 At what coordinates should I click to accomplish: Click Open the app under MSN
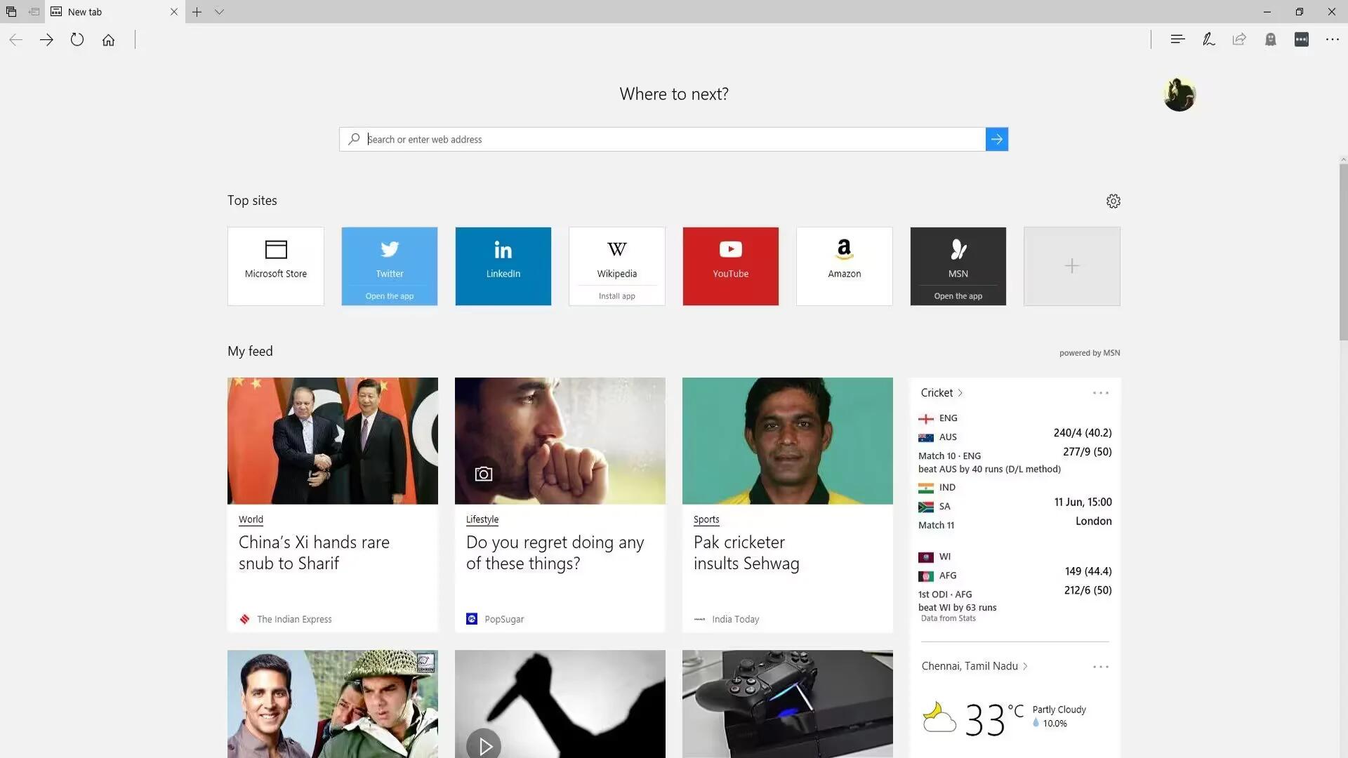click(958, 296)
